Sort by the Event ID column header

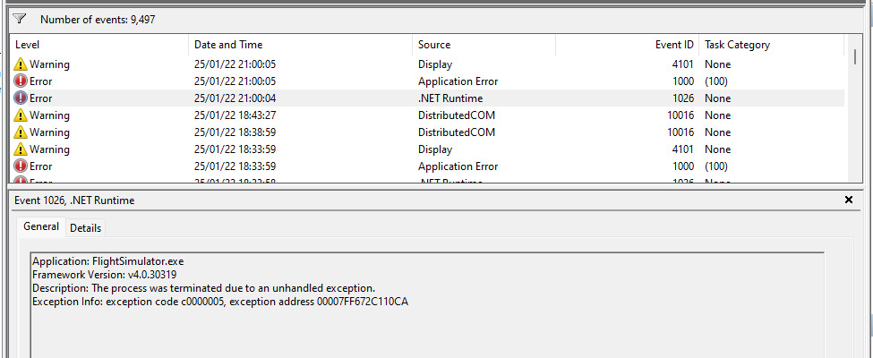pyautogui.click(x=627, y=45)
